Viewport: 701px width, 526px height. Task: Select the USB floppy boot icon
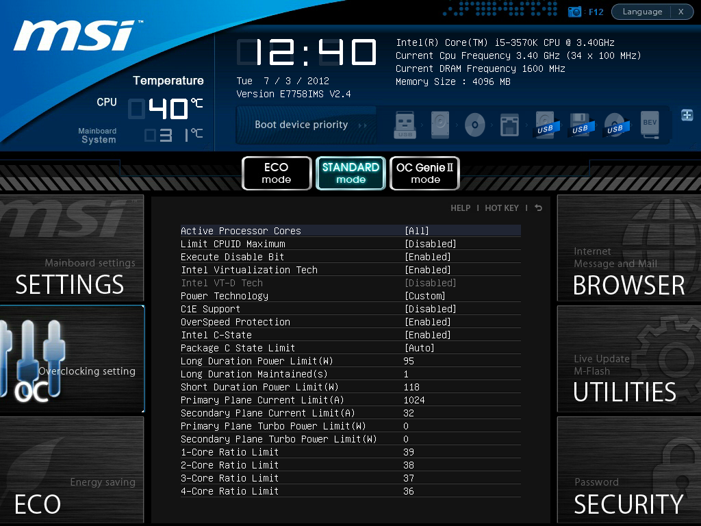coord(580,125)
